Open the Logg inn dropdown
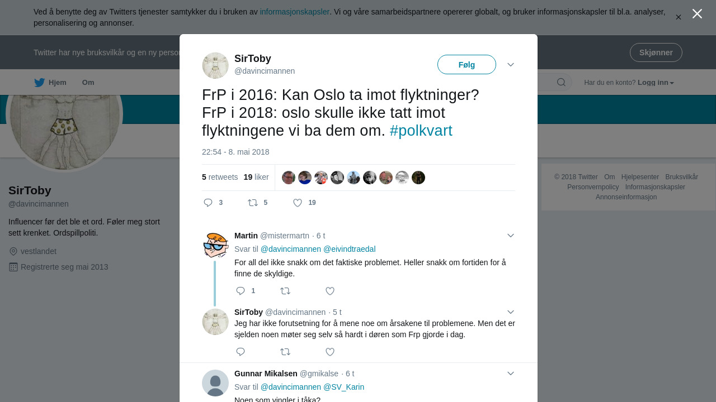The image size is (716, 402). tap(656, 83)
